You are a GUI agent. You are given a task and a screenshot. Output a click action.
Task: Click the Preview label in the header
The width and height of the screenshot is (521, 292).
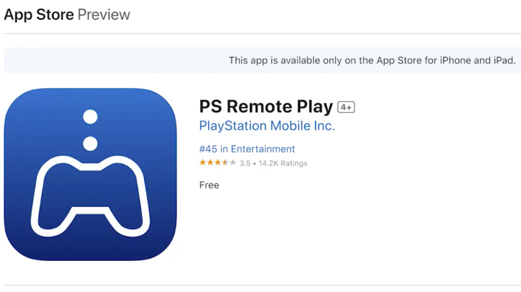point(104,15)
